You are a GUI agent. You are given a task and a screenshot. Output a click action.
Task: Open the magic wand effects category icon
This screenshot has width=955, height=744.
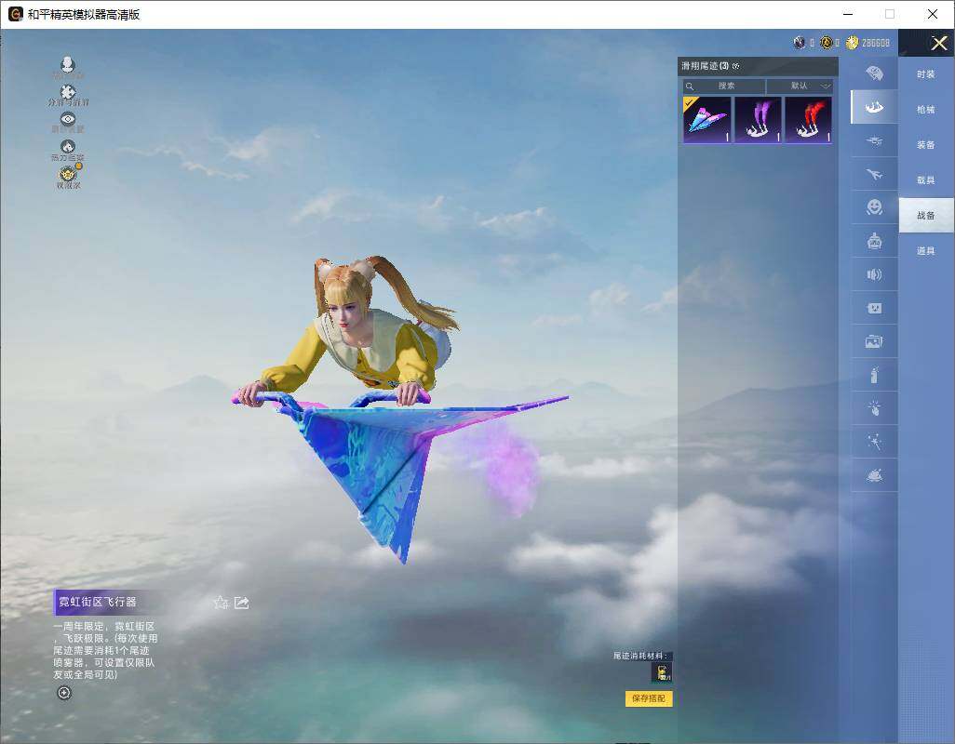(875, 442)
